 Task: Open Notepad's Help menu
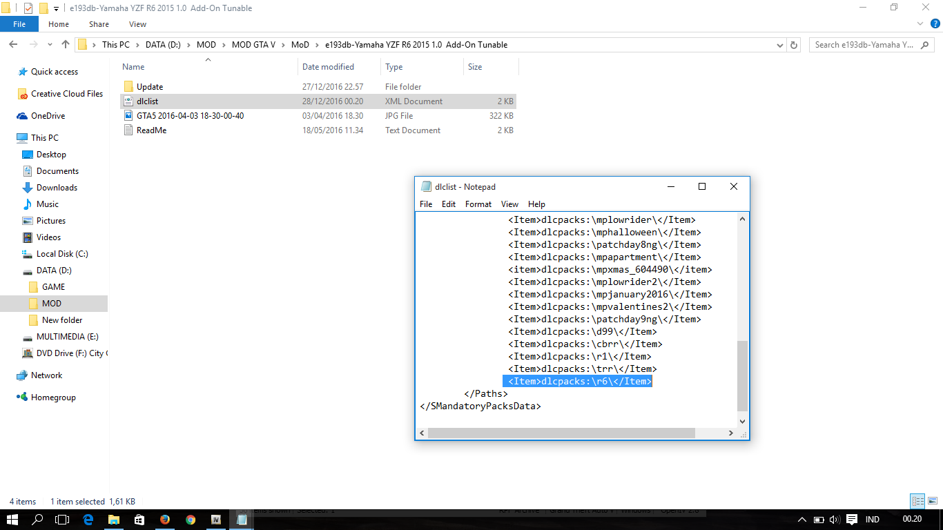click(536, 204)
